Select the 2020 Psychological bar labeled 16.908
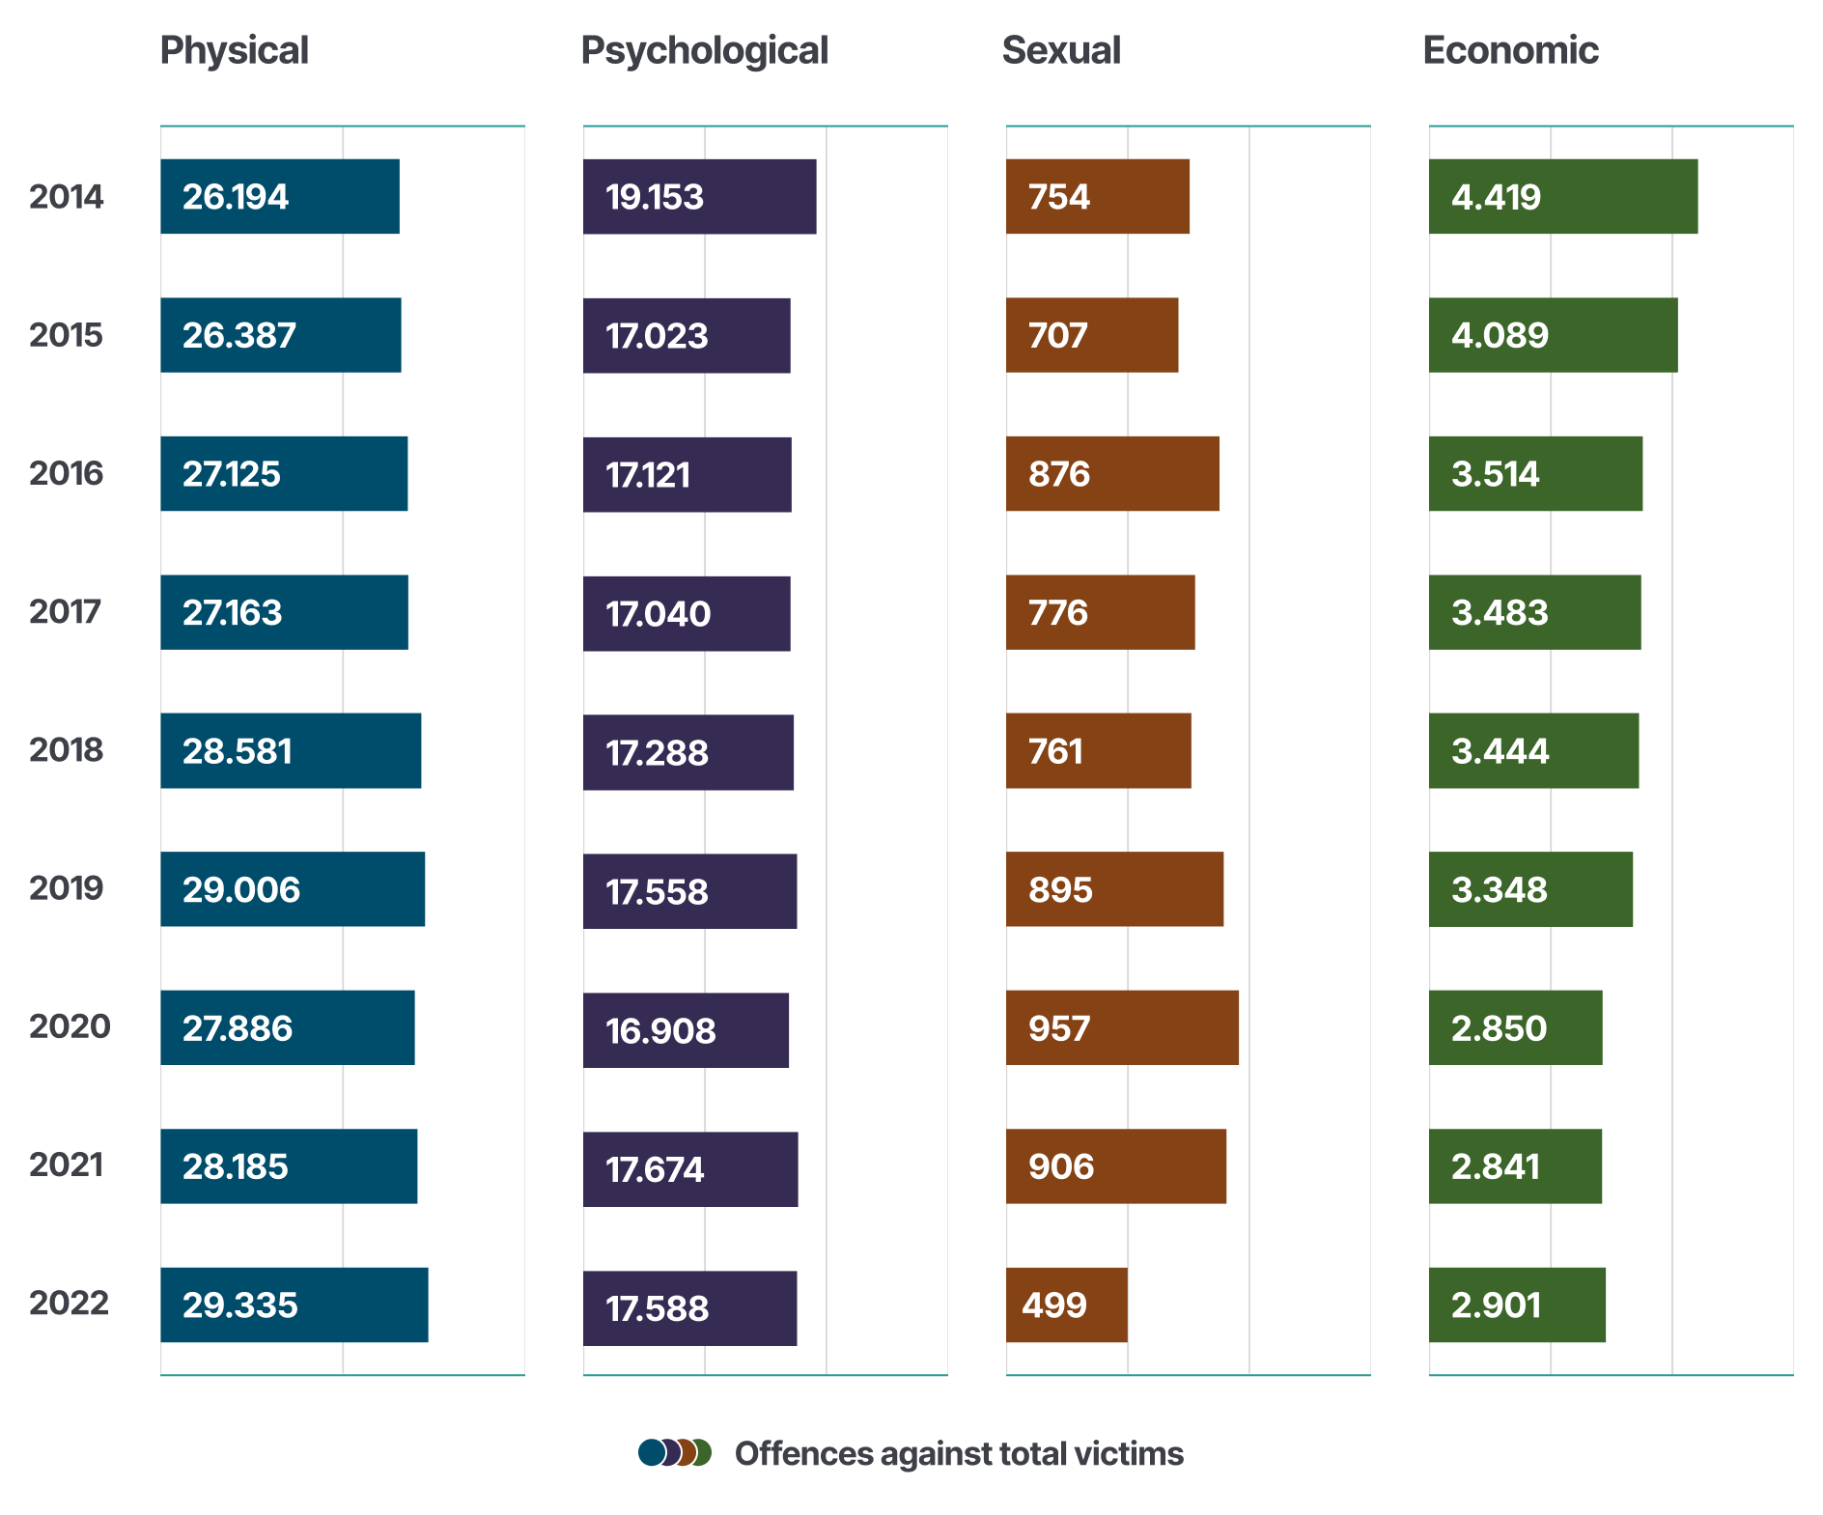This screenshot has width=1823, height=1515. point(686,1030)
